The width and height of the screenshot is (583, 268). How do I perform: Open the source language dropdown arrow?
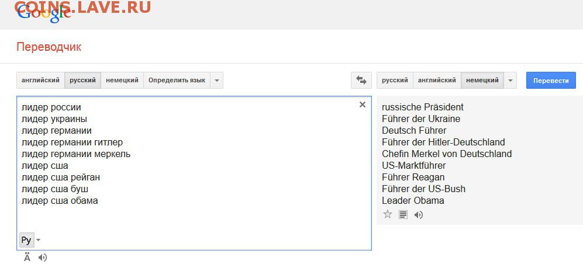217,80
